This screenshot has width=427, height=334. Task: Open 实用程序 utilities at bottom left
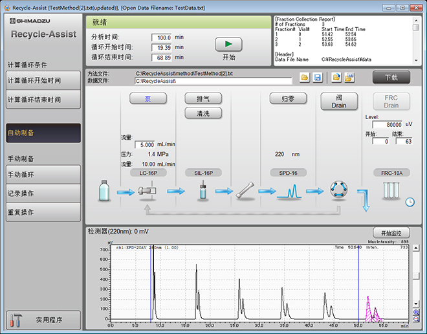[x=43, y=320]
